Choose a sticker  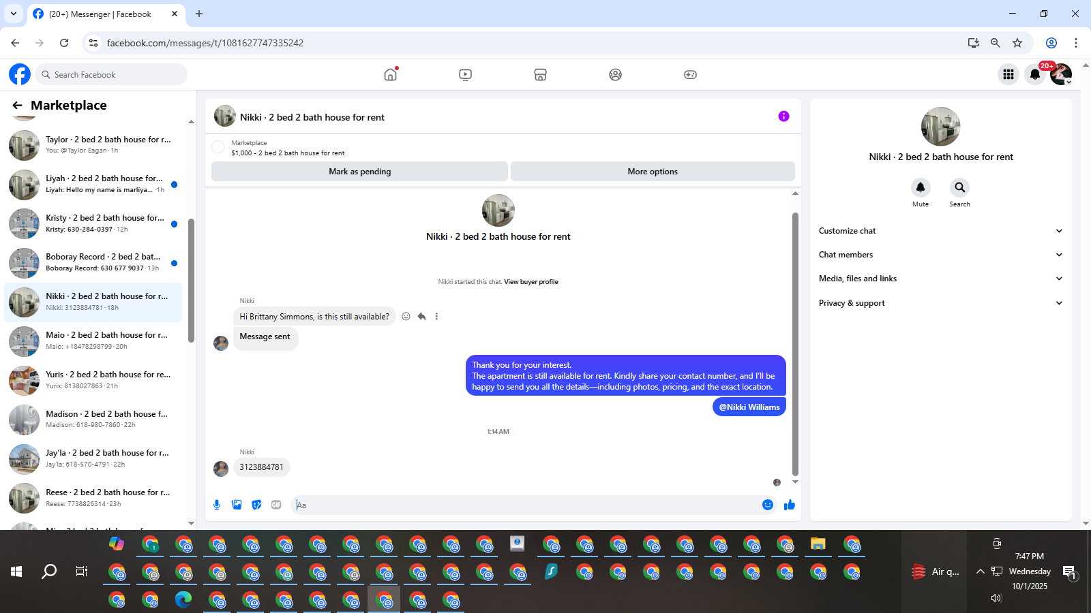tap(256, 505)
